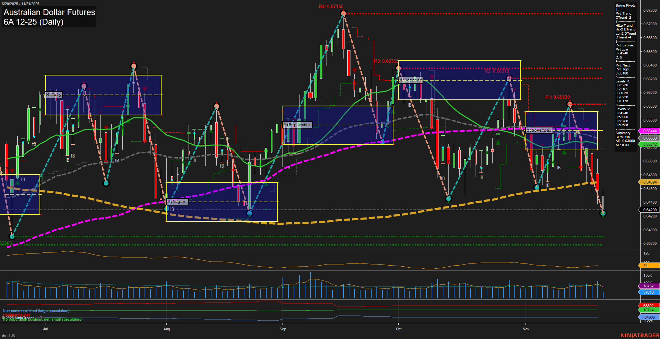Screen dimensions: 660x339
Task: Click the purple 78732 volume value tag
Action: (649, 286)
